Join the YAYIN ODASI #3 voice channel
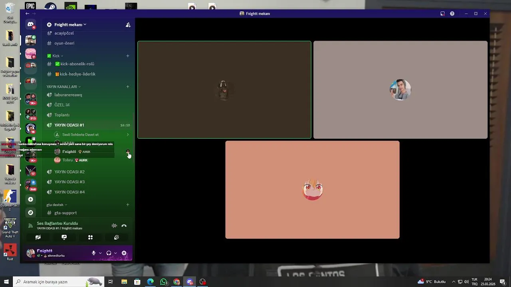 pos(69,182)
